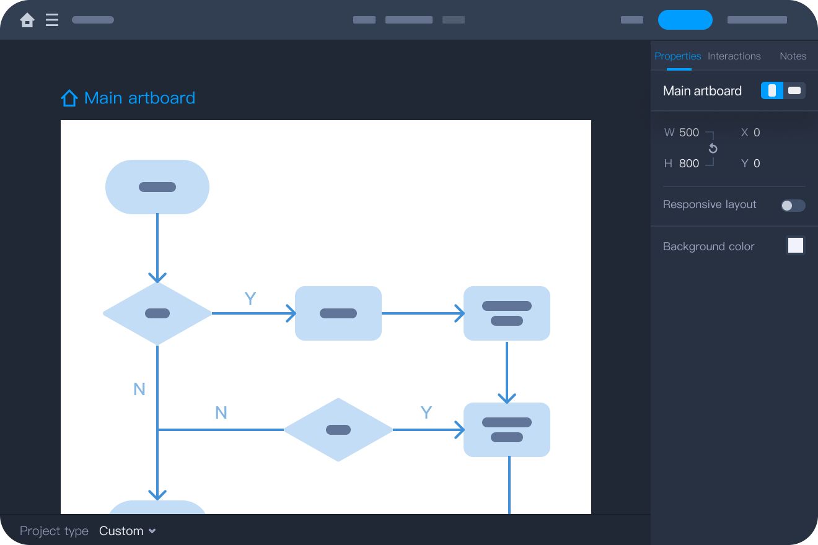Click the Main artboard title link
The width and height of the screenshot is (818, 545).
139,98
